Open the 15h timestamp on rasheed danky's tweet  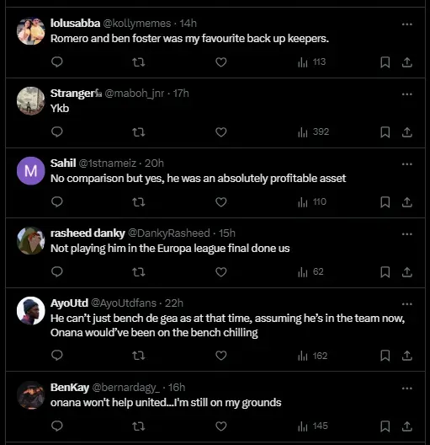coord(227,233)
